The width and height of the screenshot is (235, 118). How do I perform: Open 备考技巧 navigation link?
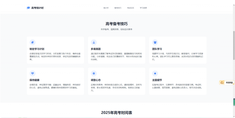pyautogui.click(x=118, y=8)
